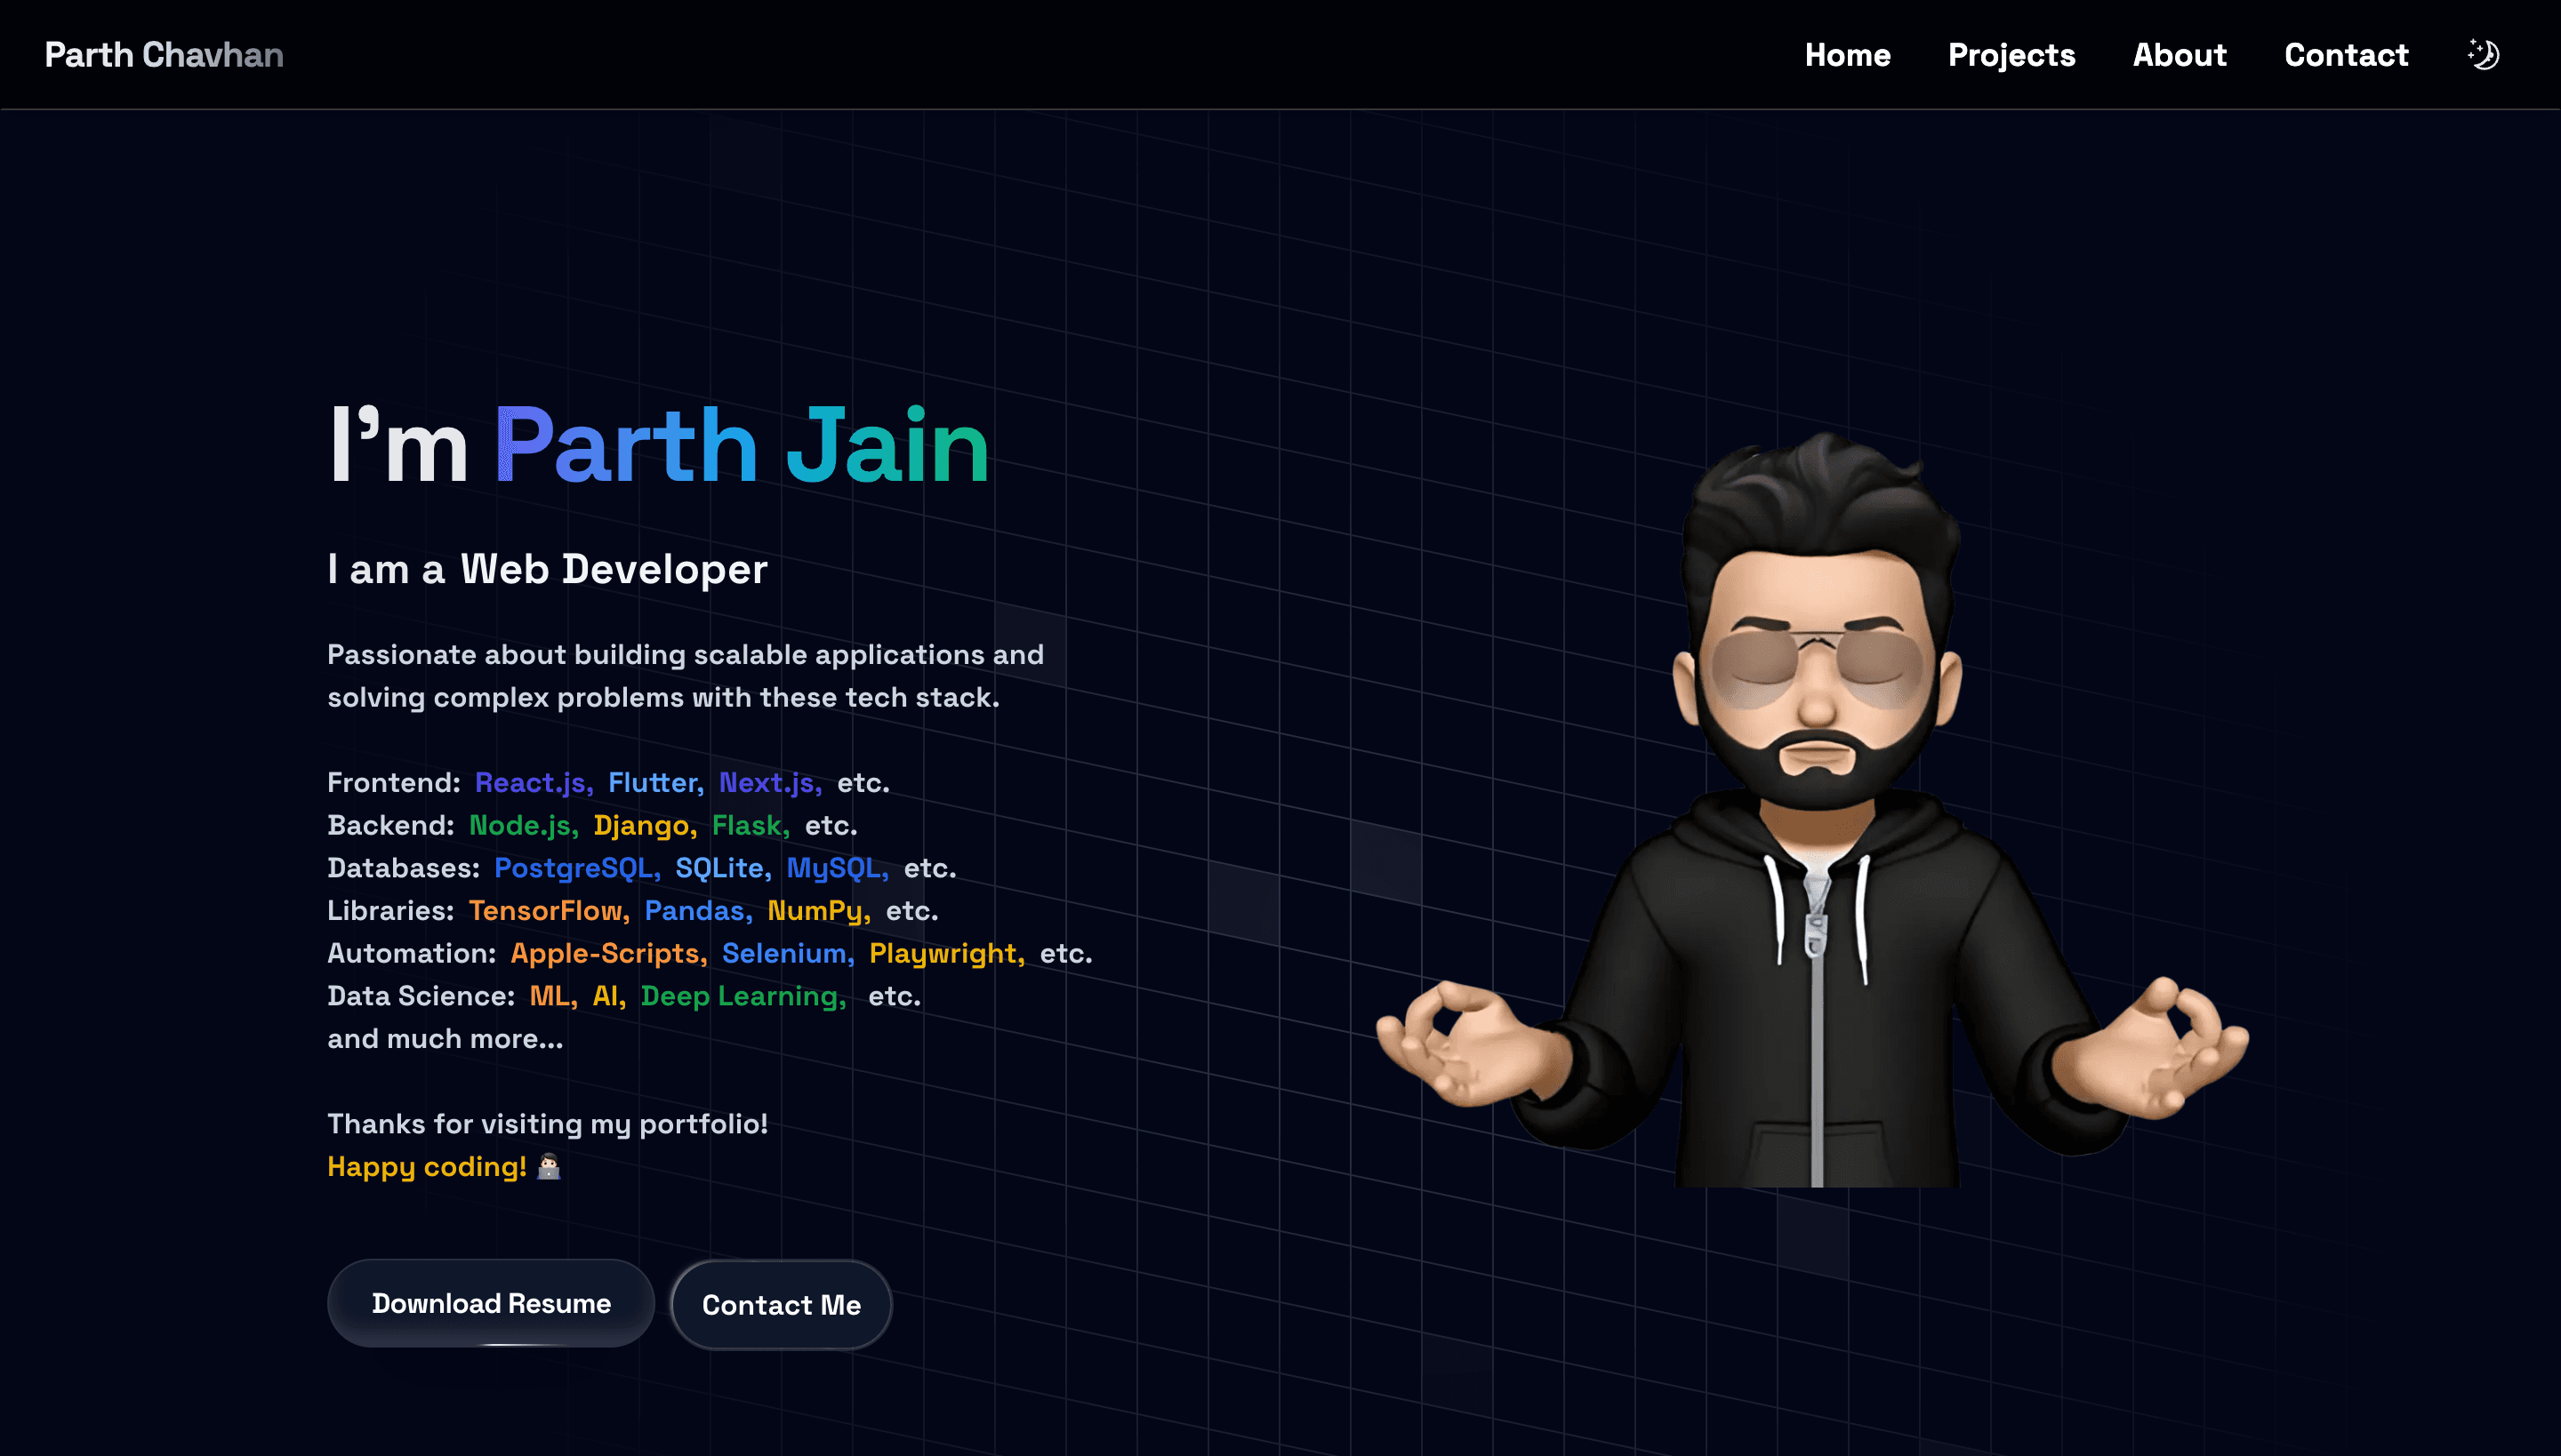Click the Deep Learning label
Screen dimensions: 2561x1456
(743, 996)
